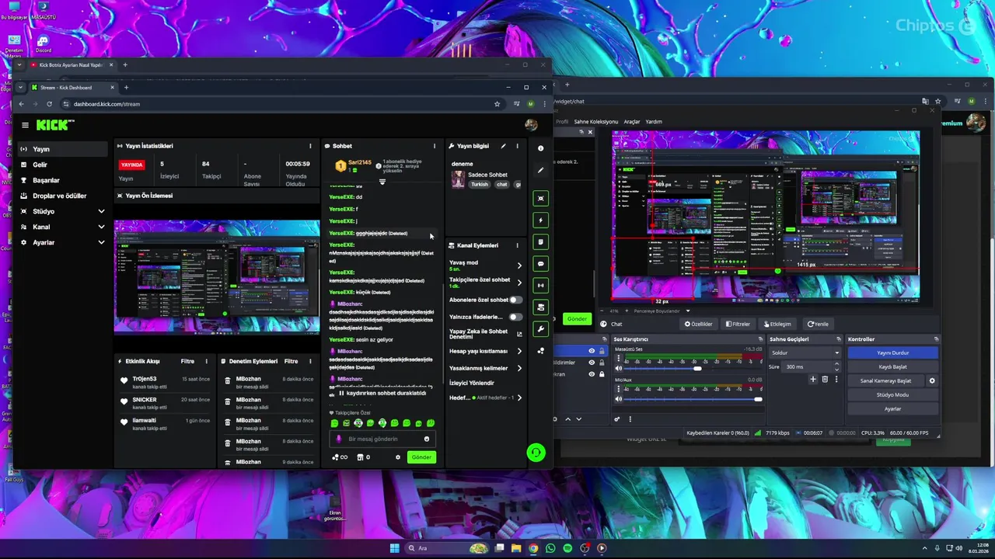Mute Masaüstü Ses in OBS mixer
The image size is (995, 559).
pyautogui.click(x=619, y=369)
